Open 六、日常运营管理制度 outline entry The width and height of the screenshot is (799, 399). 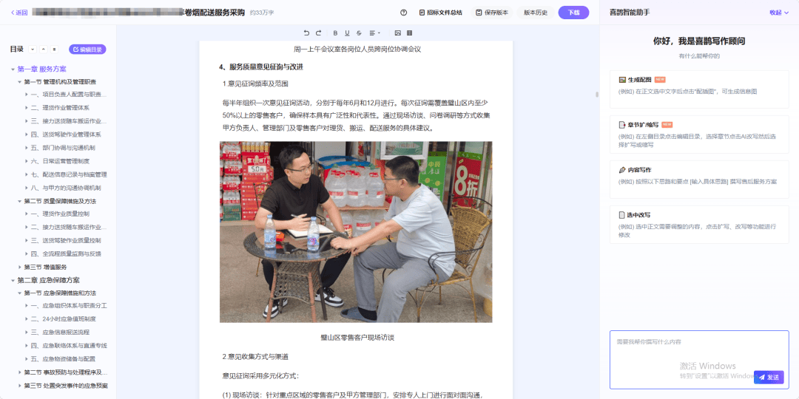click(60, 161)
